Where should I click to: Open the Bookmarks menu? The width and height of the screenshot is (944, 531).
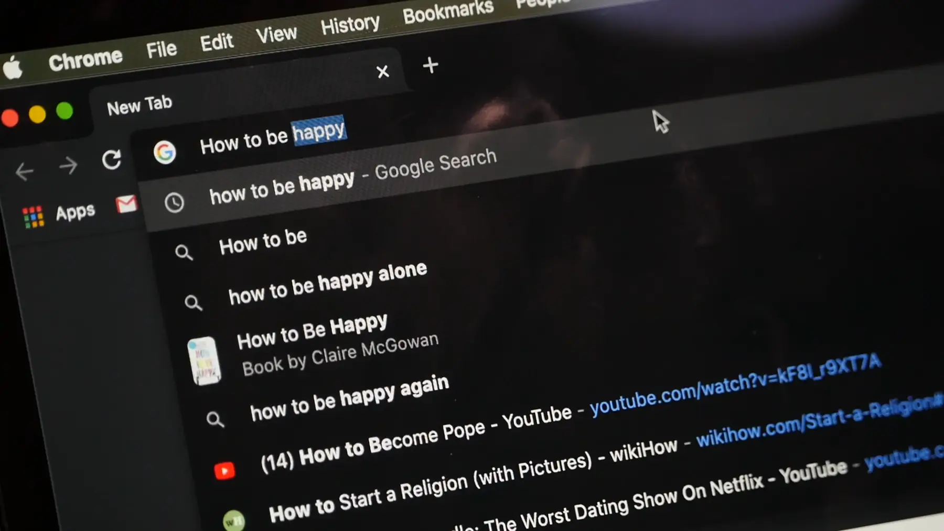448,12
